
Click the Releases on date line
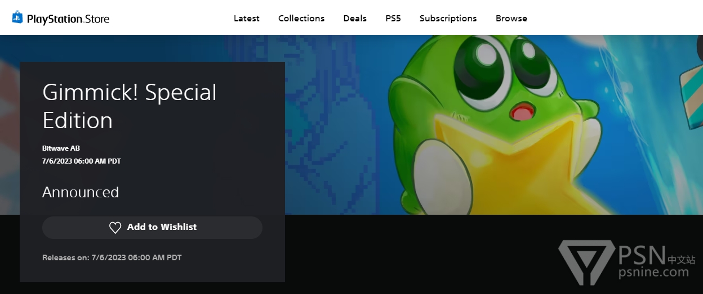pos(112,257)
